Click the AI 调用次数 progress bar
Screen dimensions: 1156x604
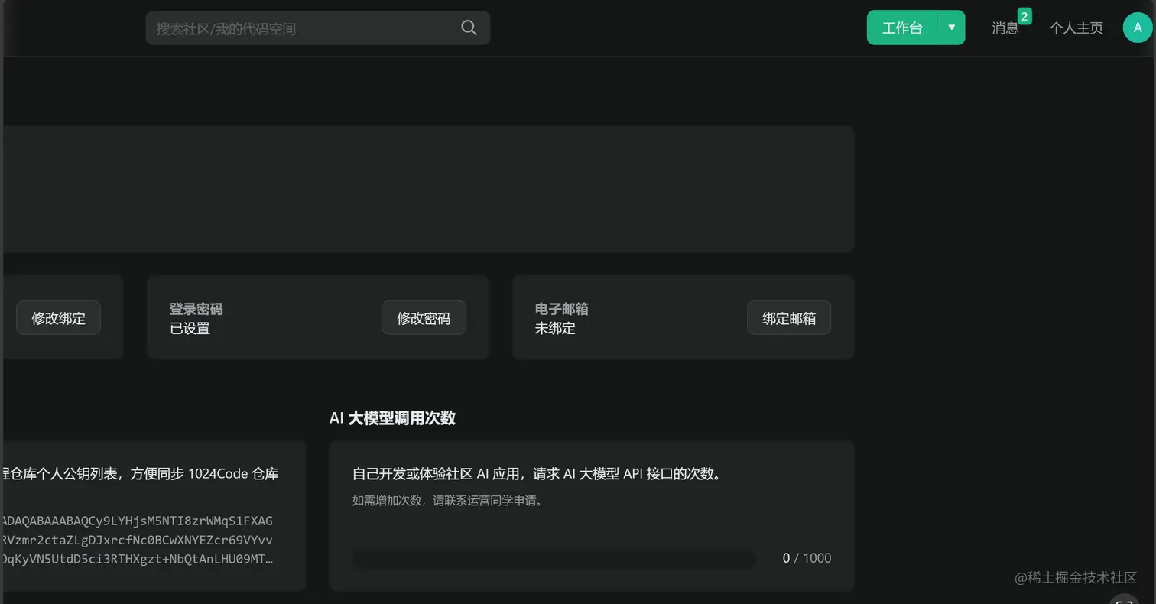554,559
